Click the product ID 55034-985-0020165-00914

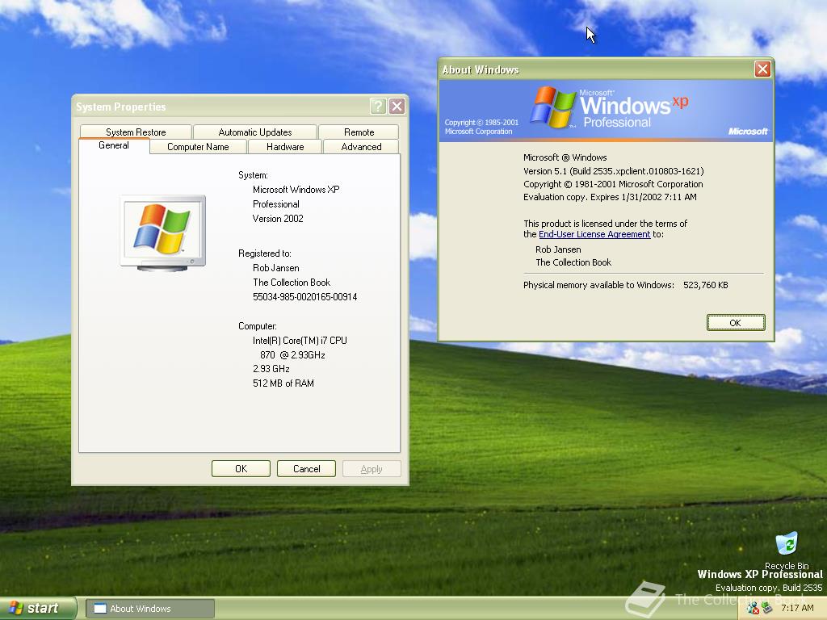[304, 297]
